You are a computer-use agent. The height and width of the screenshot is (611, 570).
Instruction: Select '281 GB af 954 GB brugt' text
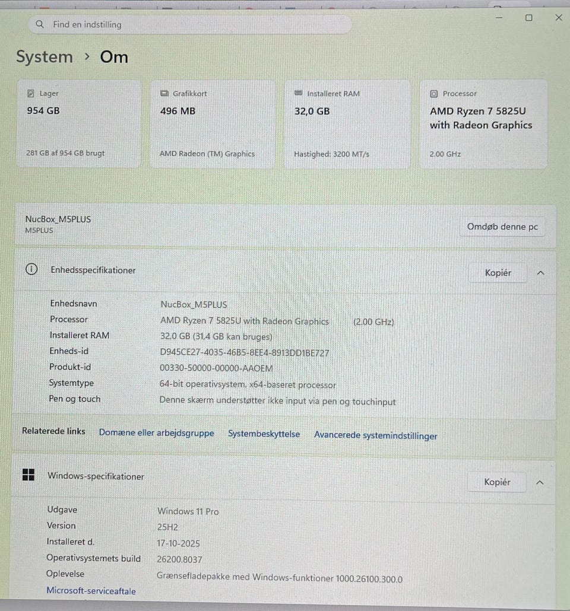pos(65,153)
